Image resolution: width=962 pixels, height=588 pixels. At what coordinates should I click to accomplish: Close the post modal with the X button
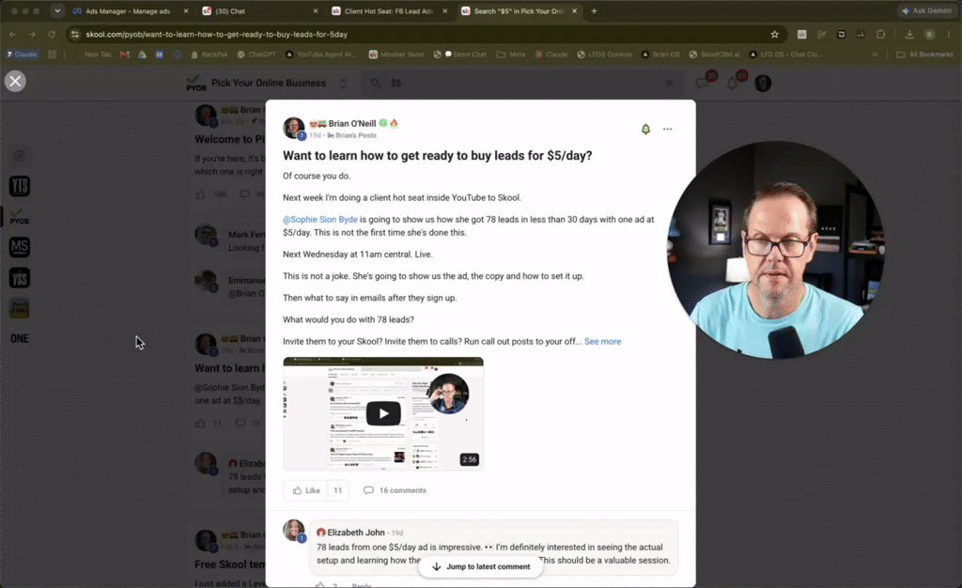[15, 81]
